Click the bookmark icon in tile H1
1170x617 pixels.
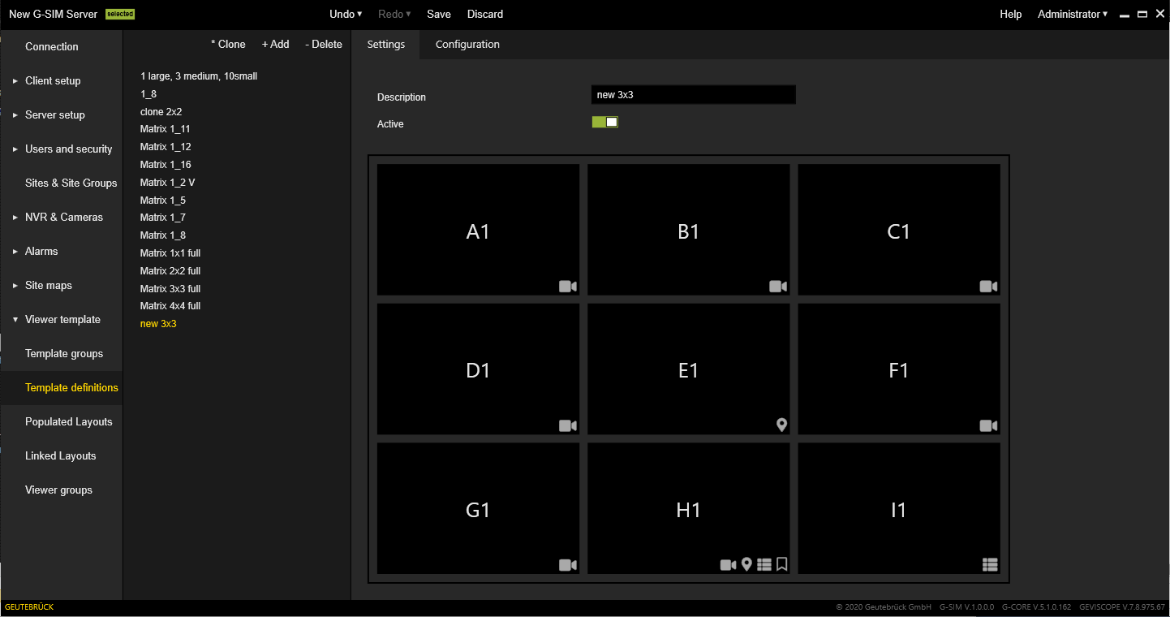(781, 564)
